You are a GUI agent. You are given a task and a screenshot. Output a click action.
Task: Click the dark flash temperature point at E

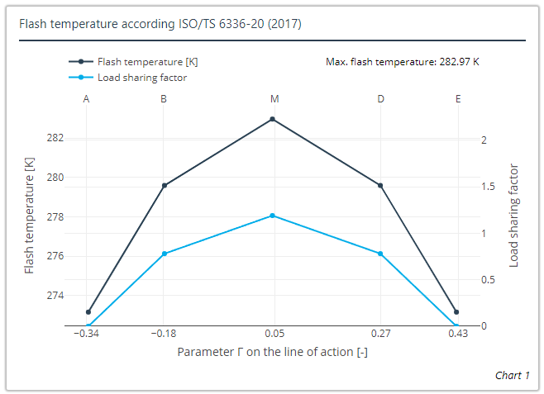pos(456,311)
